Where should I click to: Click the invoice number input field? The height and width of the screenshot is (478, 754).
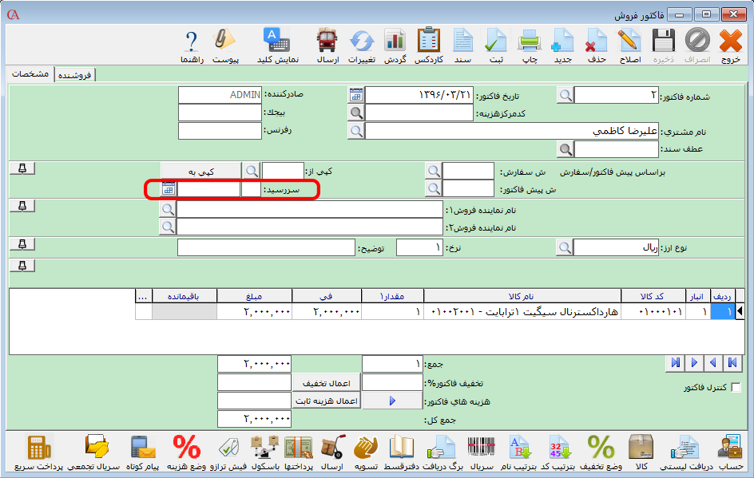(x=617, y=96)
